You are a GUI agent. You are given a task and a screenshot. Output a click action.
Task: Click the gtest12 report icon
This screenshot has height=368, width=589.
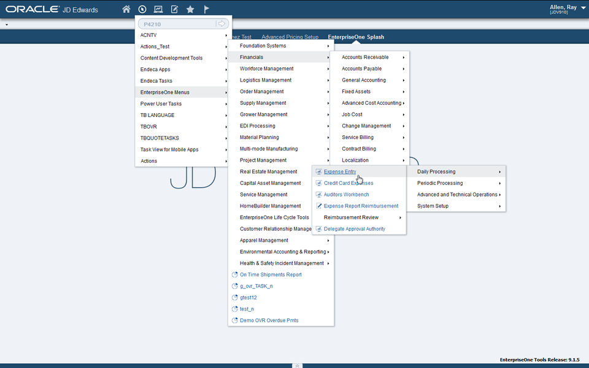coord(235,298)
